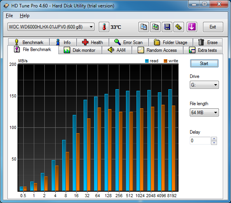Expand the Drive G: dropdown

point(204,85)
